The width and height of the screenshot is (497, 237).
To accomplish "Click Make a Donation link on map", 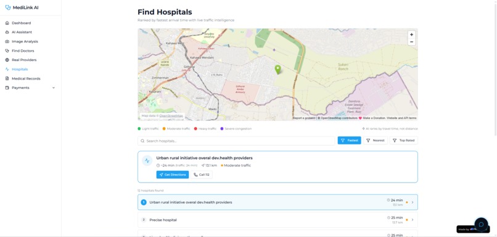I will 374,118.
